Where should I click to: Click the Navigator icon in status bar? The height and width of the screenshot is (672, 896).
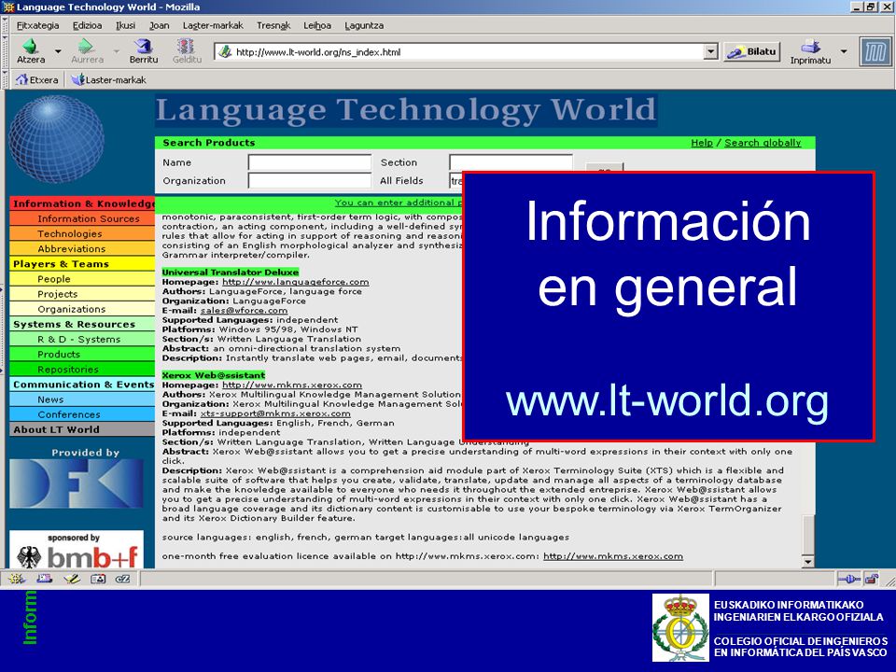[x=17, y=579]
